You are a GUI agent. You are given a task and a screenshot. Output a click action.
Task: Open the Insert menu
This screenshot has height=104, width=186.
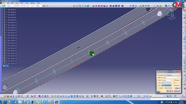(x=22, y=3)
